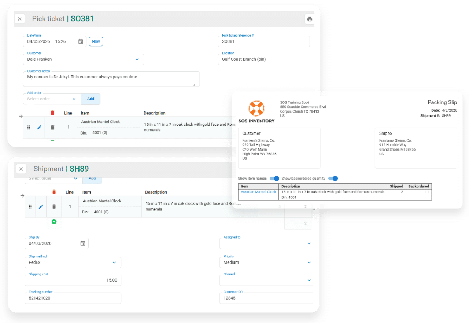This screenshot has width=469, height=323.
Task: Click red trash icon in Shipment header
Action: (x=54, y=192)
